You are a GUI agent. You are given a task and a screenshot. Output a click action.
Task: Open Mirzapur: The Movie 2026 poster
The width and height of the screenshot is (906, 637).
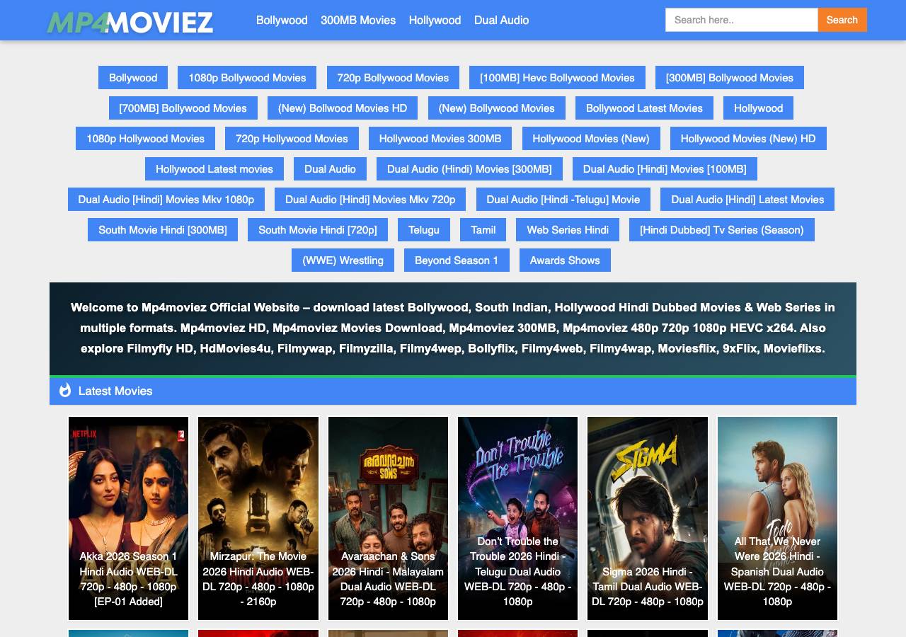(x=258, y=518)
